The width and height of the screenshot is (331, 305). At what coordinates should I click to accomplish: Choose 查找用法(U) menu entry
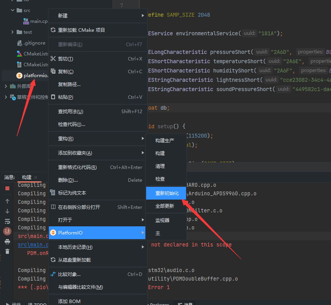(98, 112)
